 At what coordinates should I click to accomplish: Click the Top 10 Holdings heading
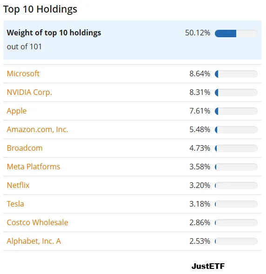pos(40,9)
